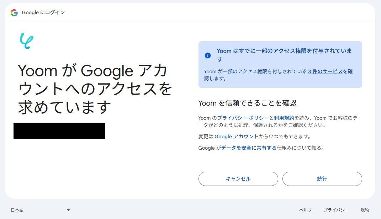Open the 3 件のサービス link
Image resolution: width=381 pixels, height=219 pixels.
pos(325,71)
